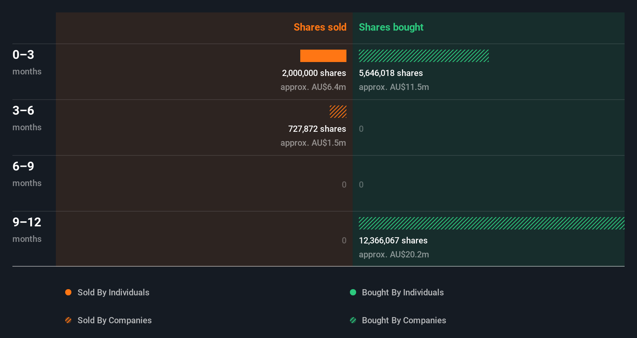Click the 2,000,000 shares text

pos(314,73)
